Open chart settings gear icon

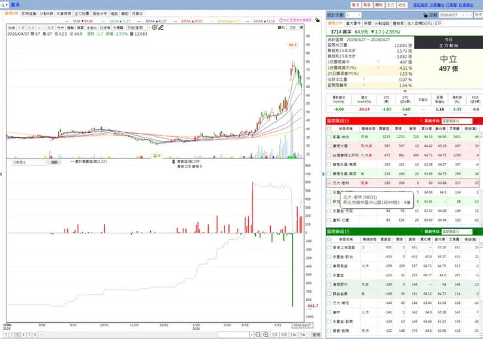[x=154, y=27]
